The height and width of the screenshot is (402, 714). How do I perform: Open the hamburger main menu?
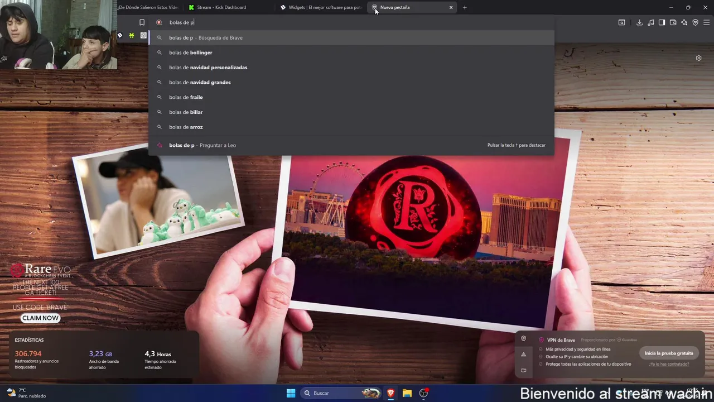[x=706, y=22]
